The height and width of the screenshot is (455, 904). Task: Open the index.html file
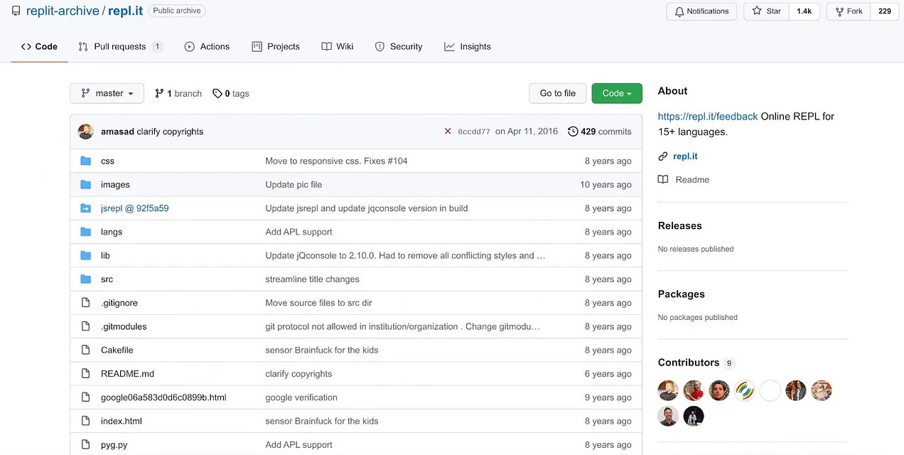click(122, 421)
